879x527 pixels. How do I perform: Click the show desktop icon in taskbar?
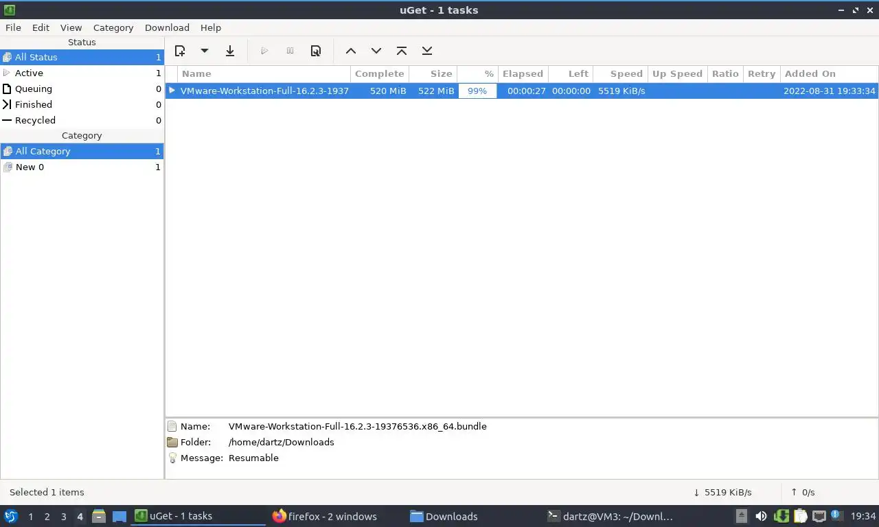(119, 516)
